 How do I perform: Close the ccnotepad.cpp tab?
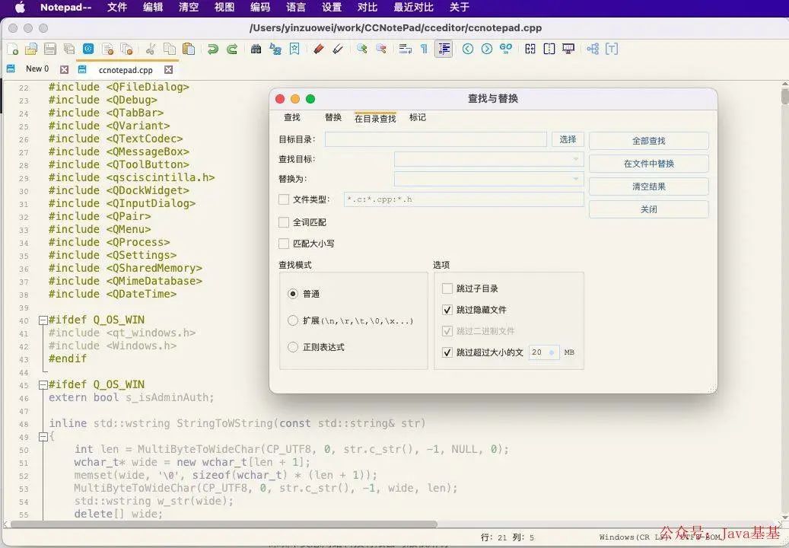tap(169, 69)
